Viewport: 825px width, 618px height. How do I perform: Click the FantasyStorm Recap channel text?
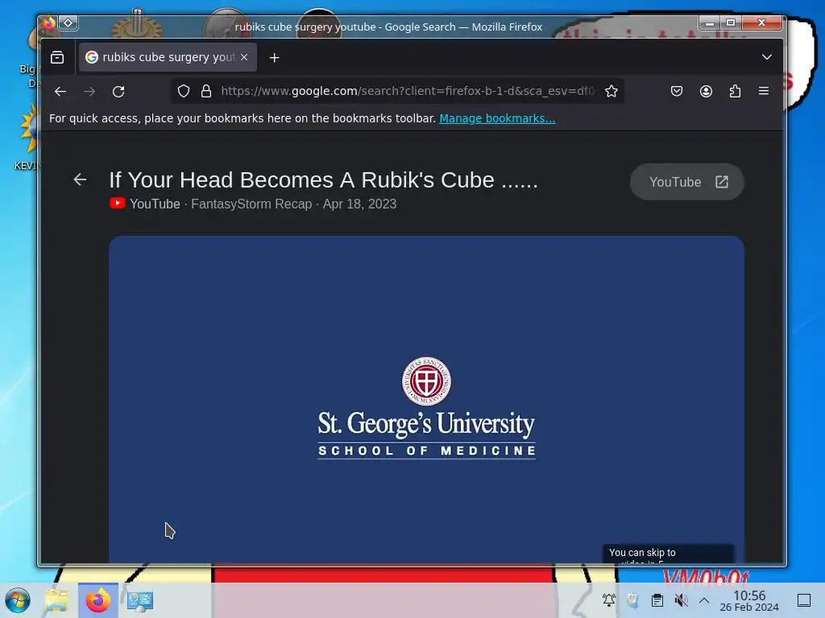pos(251,204)
